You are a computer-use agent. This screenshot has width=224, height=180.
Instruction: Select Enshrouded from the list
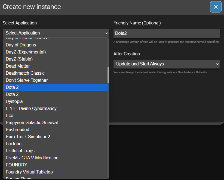[55, 130]
